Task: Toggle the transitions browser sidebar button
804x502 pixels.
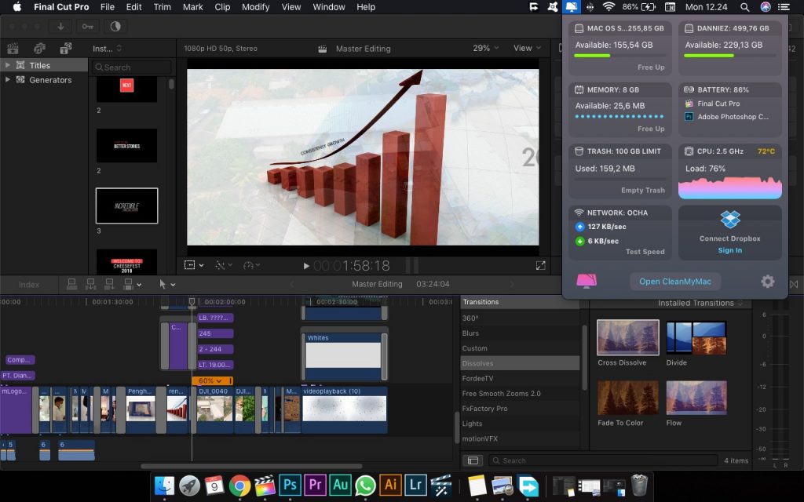Action: 473,460
